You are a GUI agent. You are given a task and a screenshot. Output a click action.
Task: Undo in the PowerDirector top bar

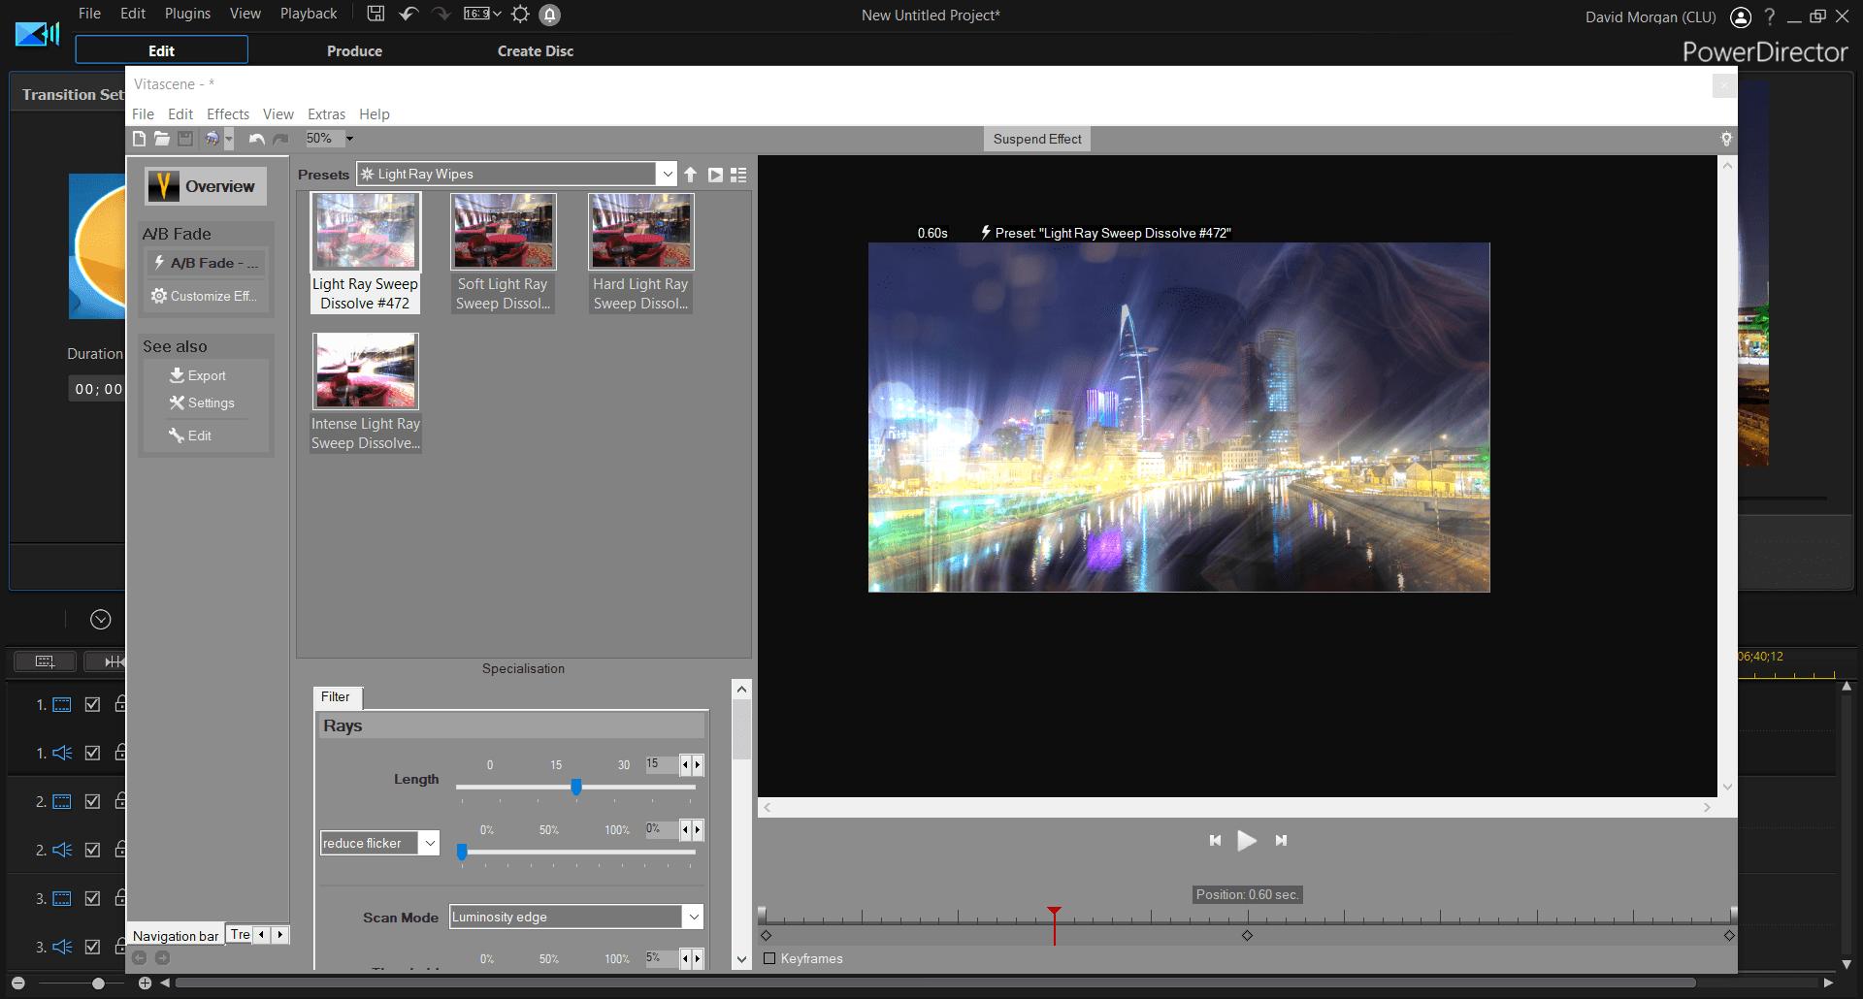tap(409, 14)
